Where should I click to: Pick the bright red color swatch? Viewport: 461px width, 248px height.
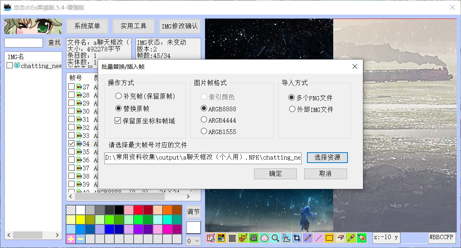coord(138,210)
